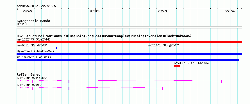Click the right arrowhead of the ruler
The image size is (250, 104).
[x=241, y=9]
